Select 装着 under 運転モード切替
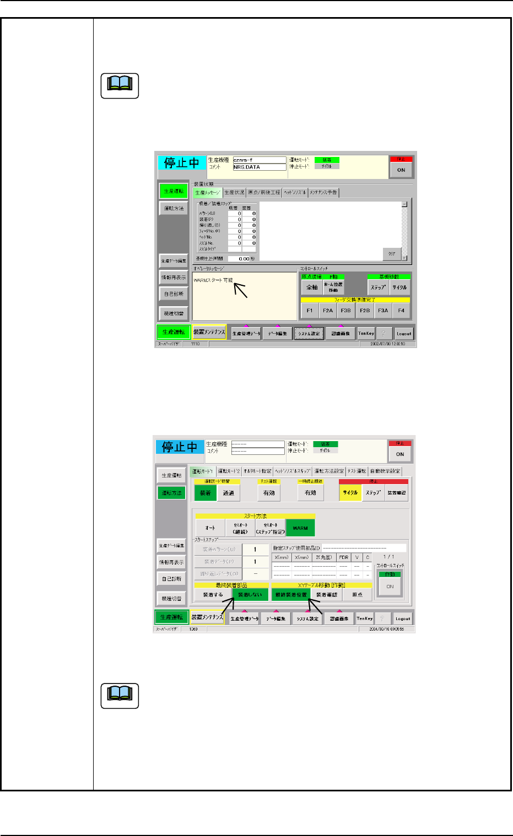This screenshot has height=836, width=513. pos(206,493)
